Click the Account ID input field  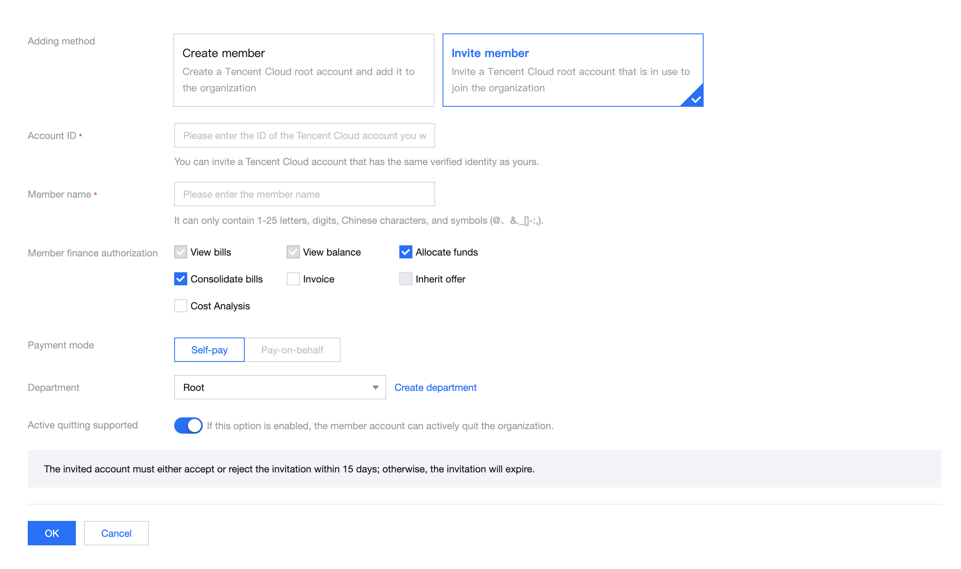[x=304, y=135]
